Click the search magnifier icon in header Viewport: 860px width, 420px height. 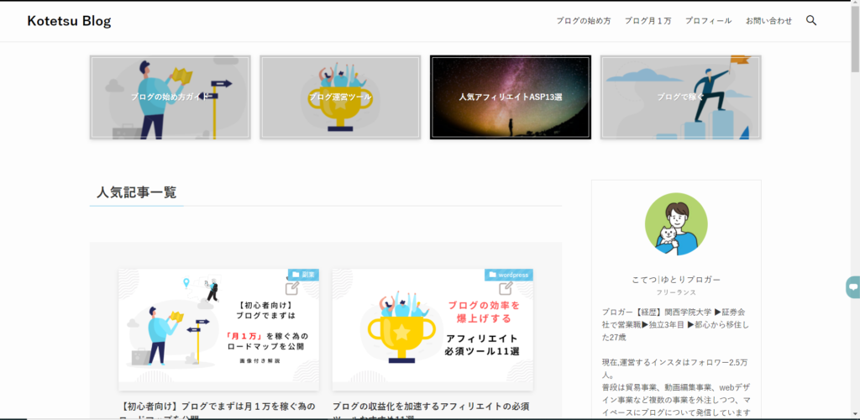(x=811, y=20)
